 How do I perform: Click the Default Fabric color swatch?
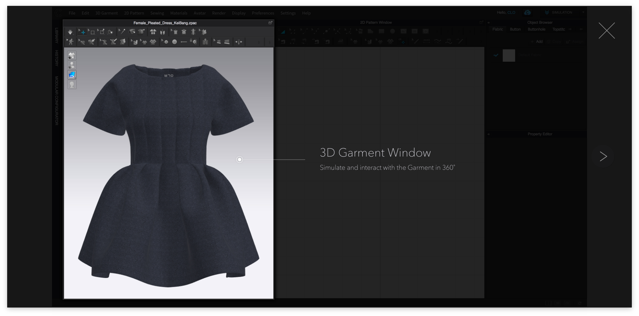(509, 55)
